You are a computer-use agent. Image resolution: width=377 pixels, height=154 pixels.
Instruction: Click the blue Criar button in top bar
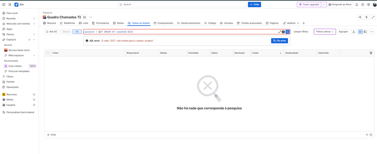pyautogui.click(x=254, y=5)
